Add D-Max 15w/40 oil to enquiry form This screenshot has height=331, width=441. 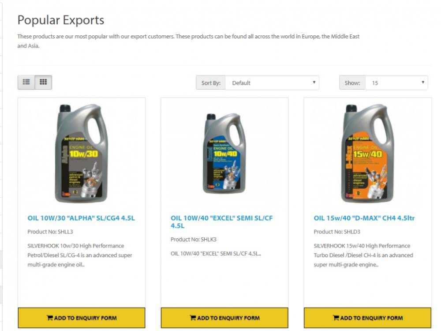click(368, 318)
